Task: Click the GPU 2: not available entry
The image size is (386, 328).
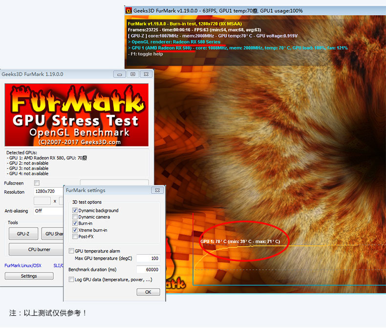Action: pyautogui.click(x=27, y=163)
